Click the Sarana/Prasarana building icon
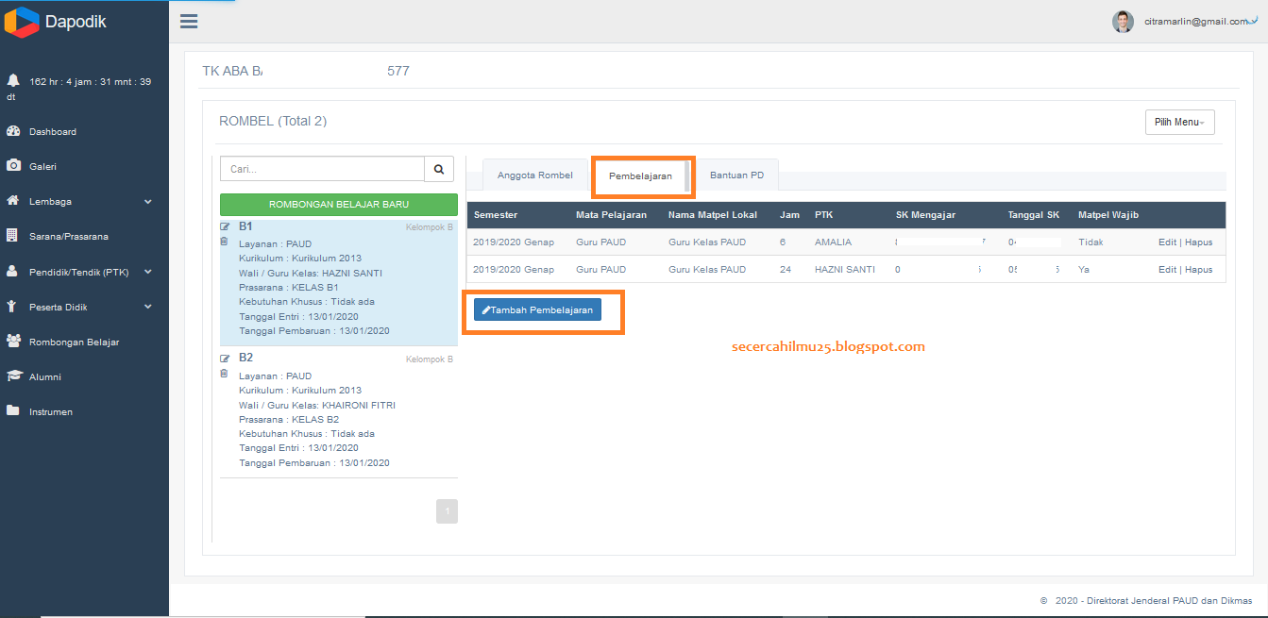The width and height of the screenshot is (1268, 618). pos(12,236)
